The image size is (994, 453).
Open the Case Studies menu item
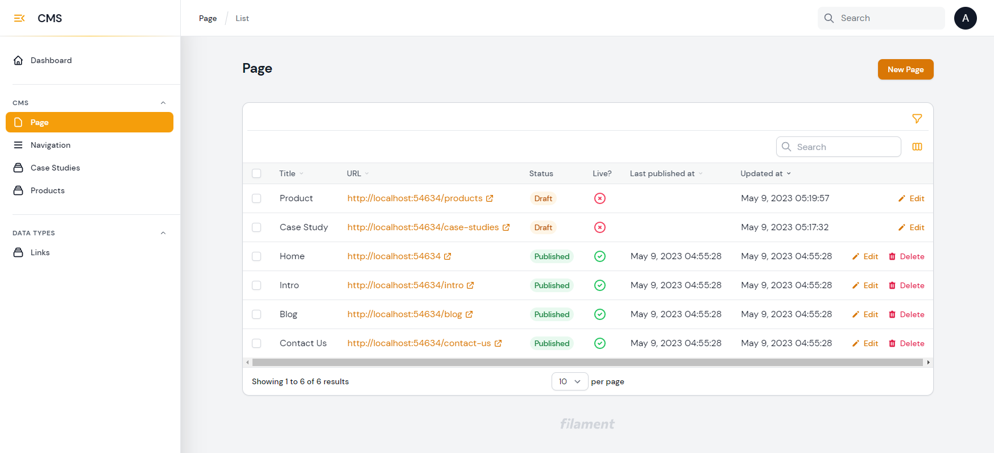[x=90, y=168]
